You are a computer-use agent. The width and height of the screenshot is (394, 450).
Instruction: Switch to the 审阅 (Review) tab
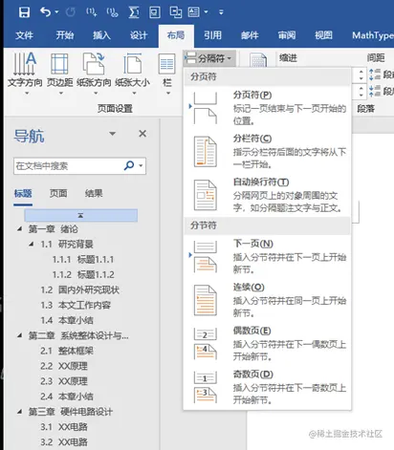pyautogui.click(x=287, y=35)
